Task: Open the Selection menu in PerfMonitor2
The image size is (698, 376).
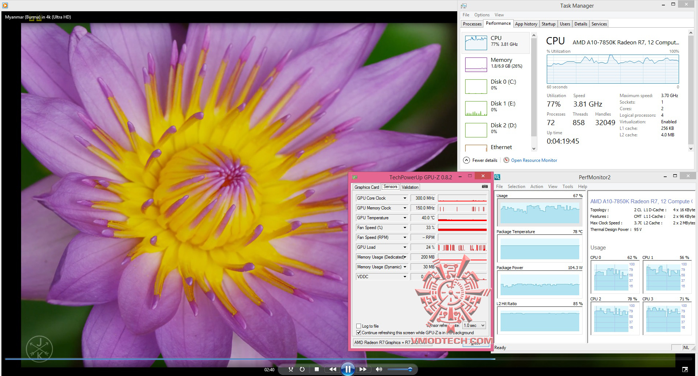Action: (x=516, y=187)
